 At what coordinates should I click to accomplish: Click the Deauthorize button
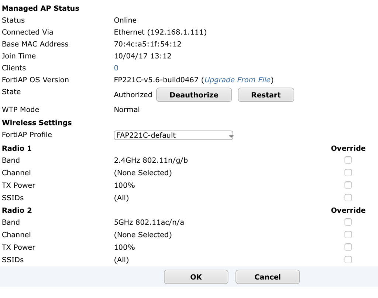click(x=194, y=95)
